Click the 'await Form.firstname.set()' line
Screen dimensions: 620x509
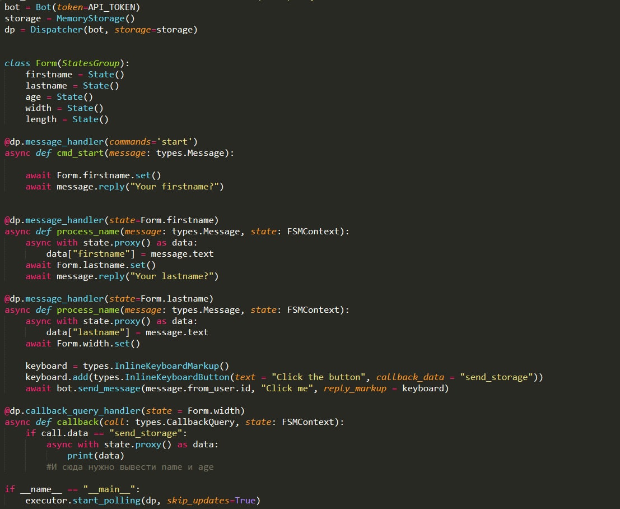93,175
